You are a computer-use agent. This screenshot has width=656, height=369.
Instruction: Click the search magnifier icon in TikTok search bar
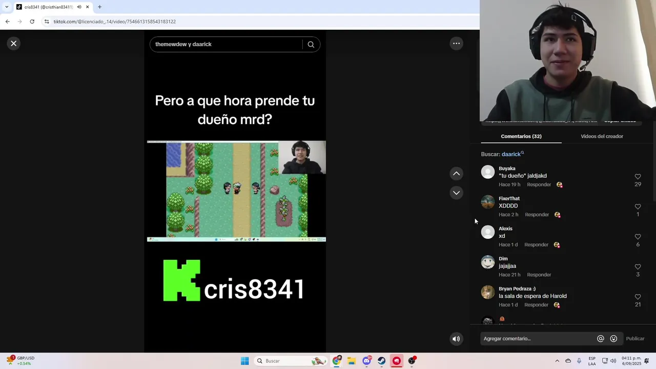(x=311, y=45)
